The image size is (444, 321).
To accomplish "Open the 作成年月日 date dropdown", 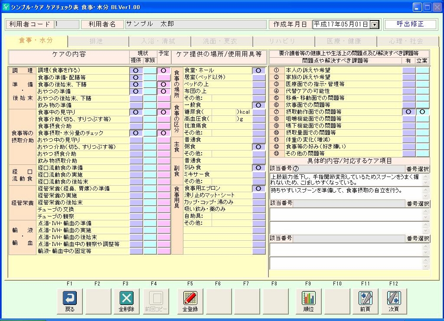I will click(x=375, y=25).
